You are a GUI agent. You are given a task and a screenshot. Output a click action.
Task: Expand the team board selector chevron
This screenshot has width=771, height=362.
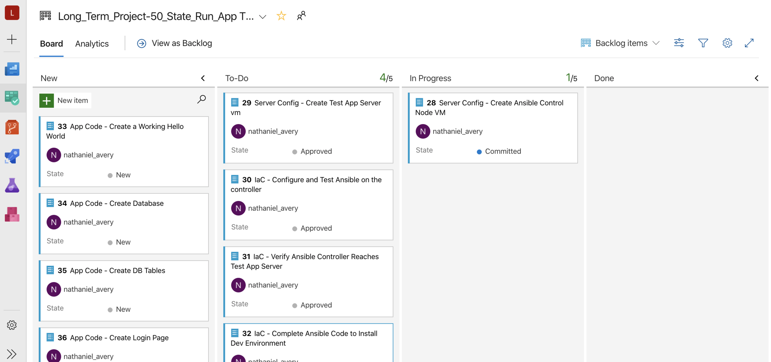tap(263, 17)
